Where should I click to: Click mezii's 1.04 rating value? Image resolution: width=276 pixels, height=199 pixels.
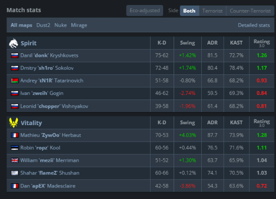(x=262, y=160)
